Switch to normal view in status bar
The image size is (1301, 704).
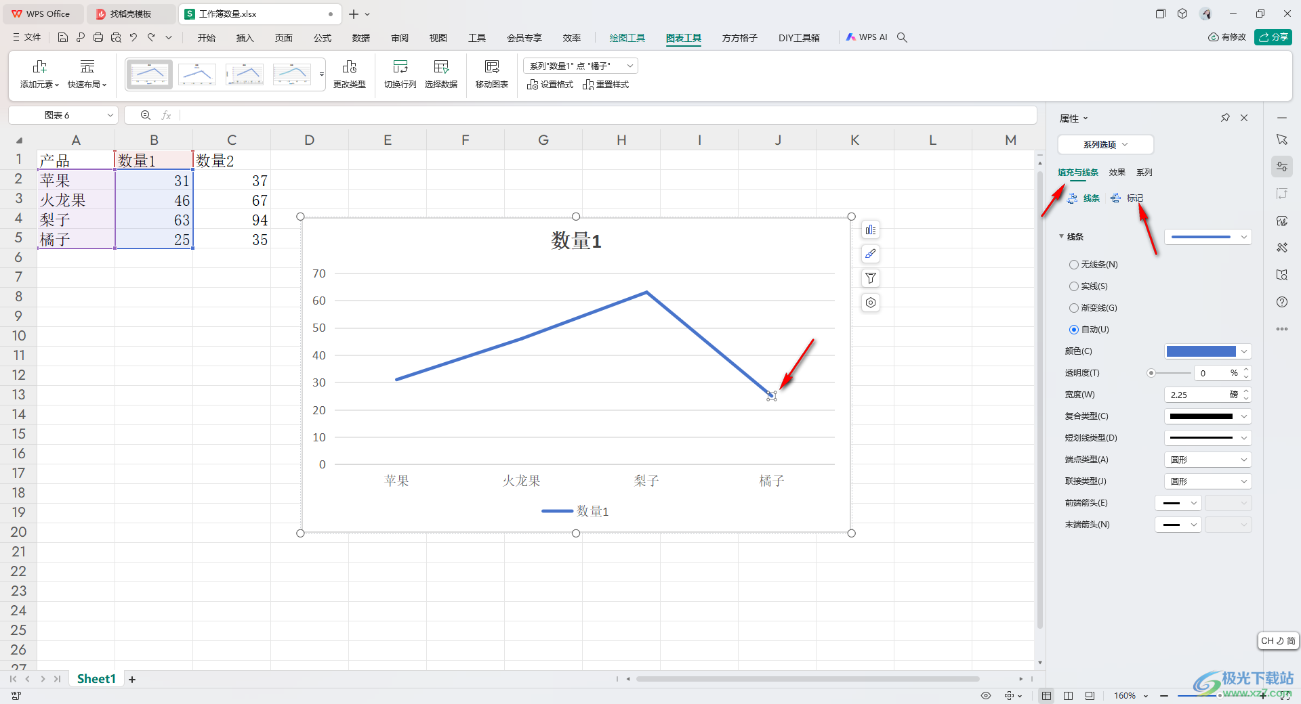[1047, 696]
